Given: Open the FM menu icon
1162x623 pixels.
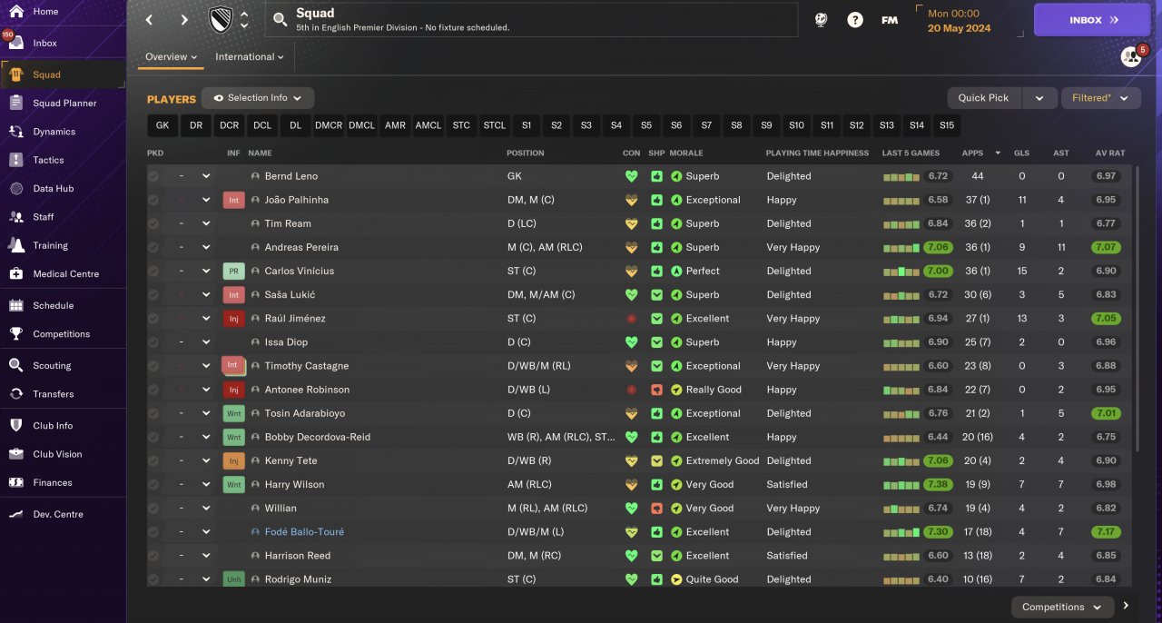Looking at the screenshot, I should 890,20.
